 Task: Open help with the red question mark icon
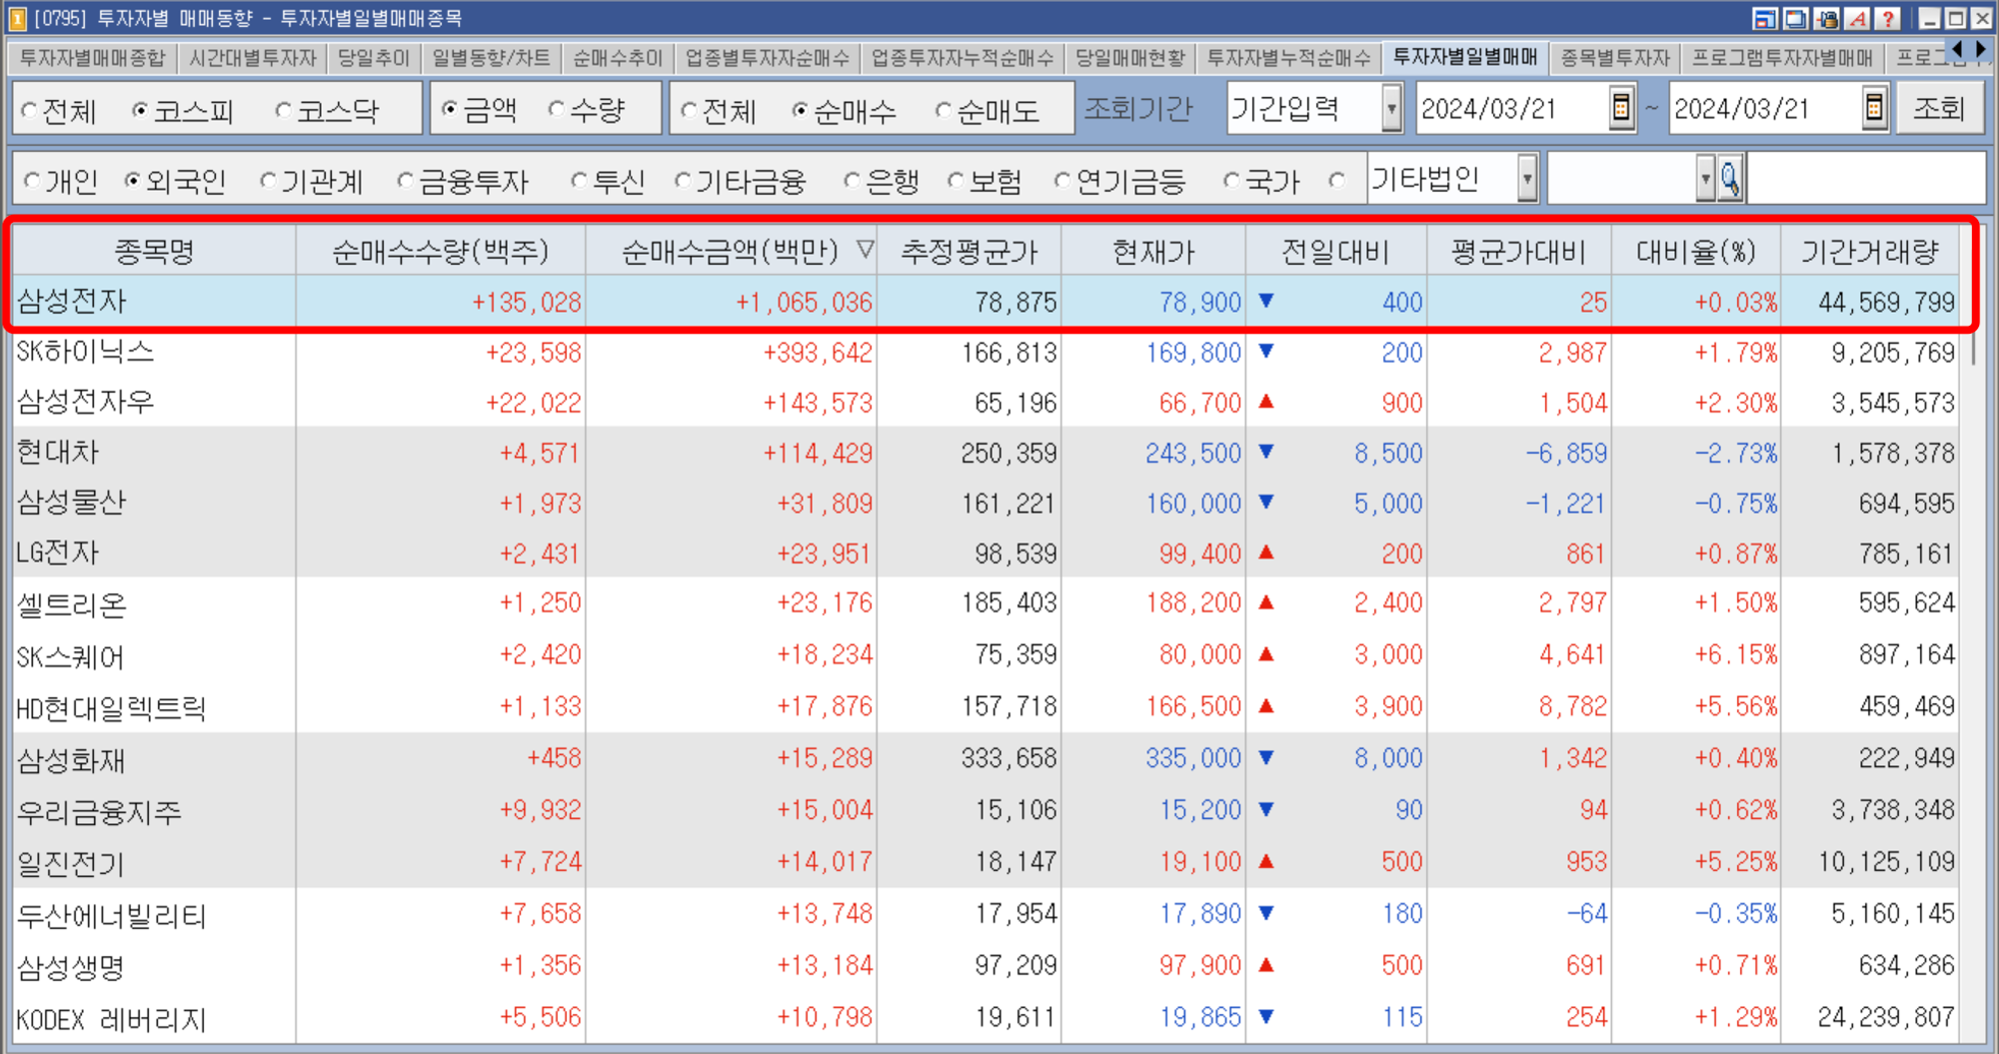click(1887, 18)
